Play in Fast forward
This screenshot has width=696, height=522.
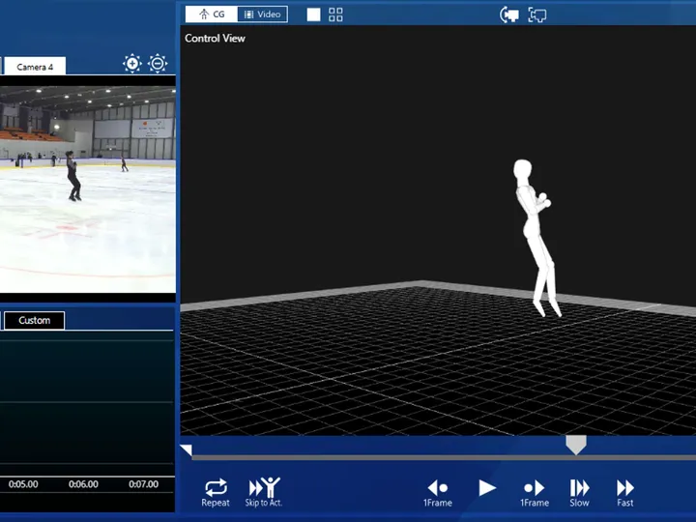(625, 490)
